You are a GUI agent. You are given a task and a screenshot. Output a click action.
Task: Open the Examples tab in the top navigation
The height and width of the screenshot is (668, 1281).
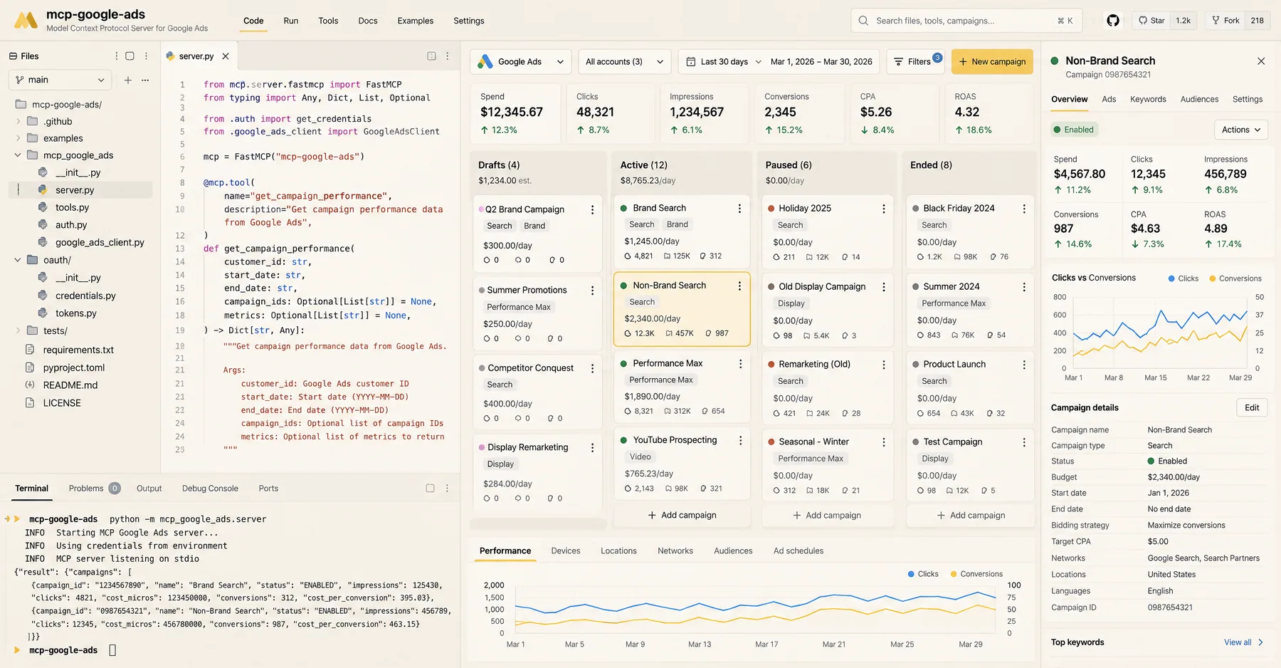click(x=415, y=21)
